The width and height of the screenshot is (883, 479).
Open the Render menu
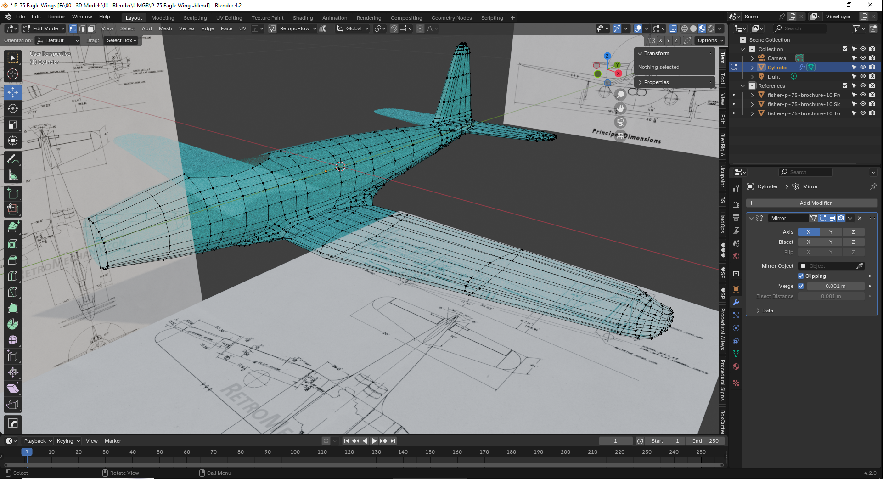tap(56, 17)
